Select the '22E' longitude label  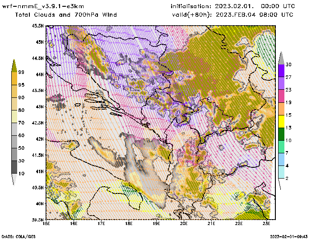[239, 224]
